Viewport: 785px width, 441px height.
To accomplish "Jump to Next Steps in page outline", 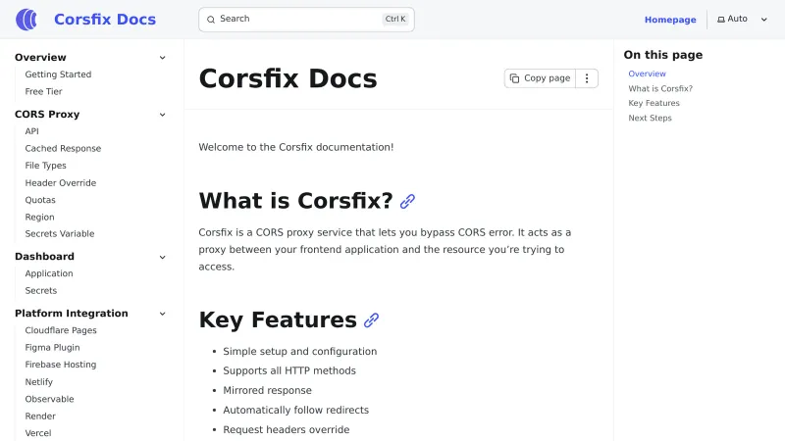I will click(x=650, y=119).
